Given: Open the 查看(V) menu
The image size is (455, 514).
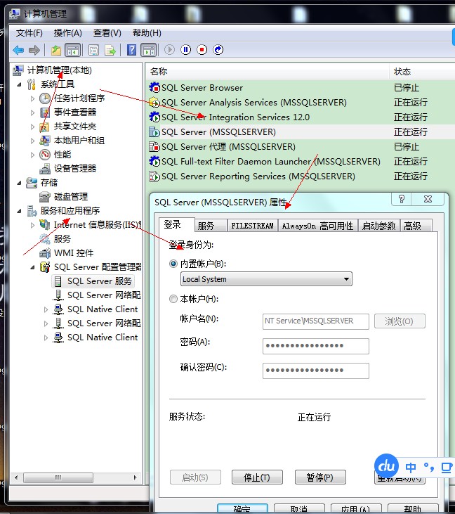Looking at the screenshot, I should click(x=107, y=33).
